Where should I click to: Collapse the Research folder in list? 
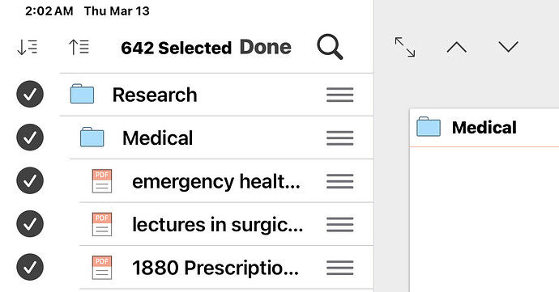click(x=82, y=95)
